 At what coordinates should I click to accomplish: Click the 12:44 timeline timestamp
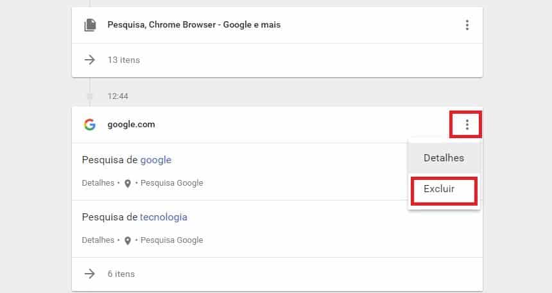coord(118,96)
